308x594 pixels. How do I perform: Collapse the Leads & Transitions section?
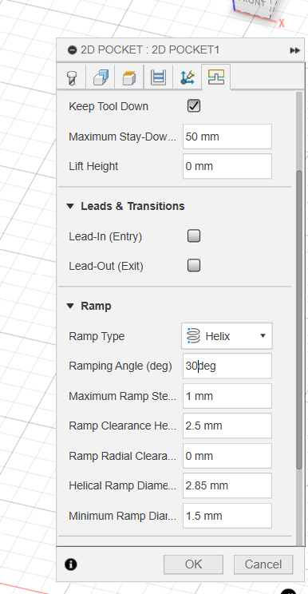[x=70, y=207]
